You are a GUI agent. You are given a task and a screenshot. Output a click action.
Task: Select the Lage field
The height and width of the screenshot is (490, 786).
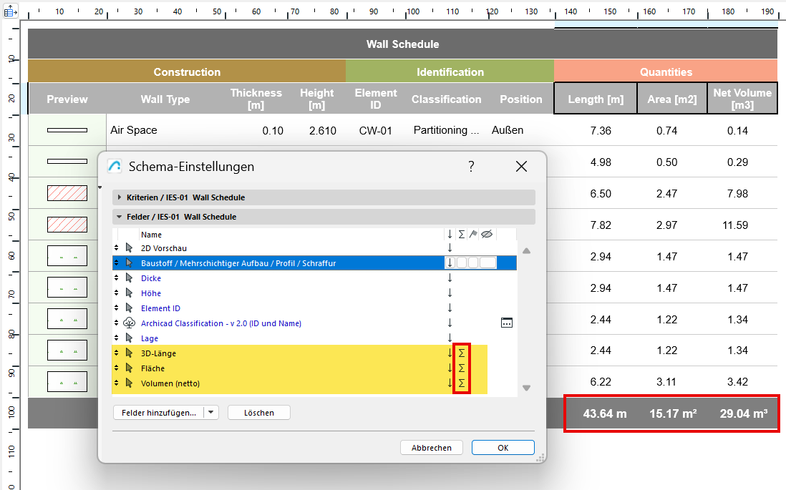tap(150, 338)
